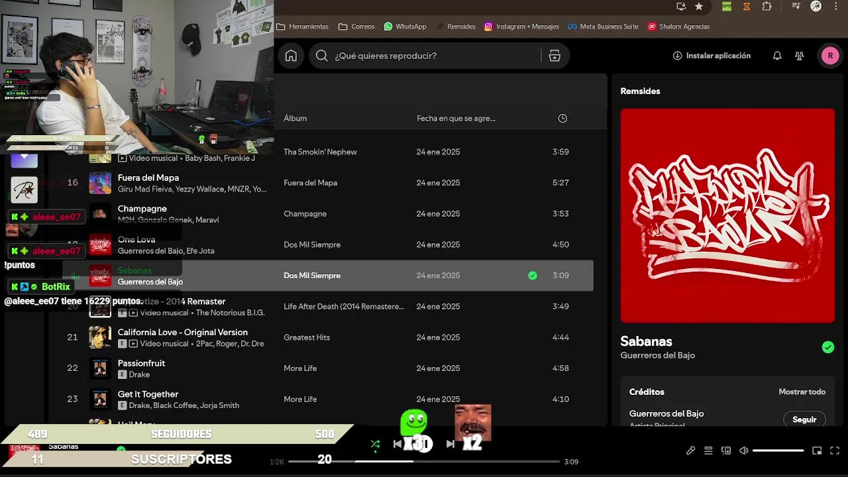Open the Correos bookmarks folder
This screenshot has width=848, height=477.
coord(356,26)
